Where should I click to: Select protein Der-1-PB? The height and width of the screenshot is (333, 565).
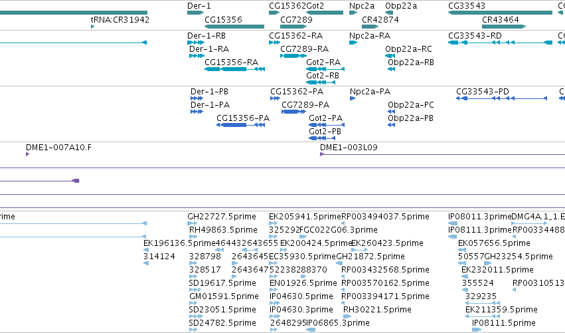click(x=197, y=98)
